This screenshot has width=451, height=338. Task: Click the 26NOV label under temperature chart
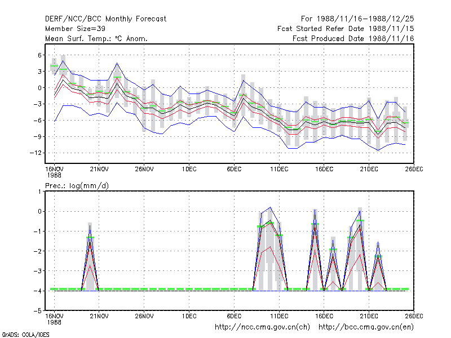pos(144,170)
